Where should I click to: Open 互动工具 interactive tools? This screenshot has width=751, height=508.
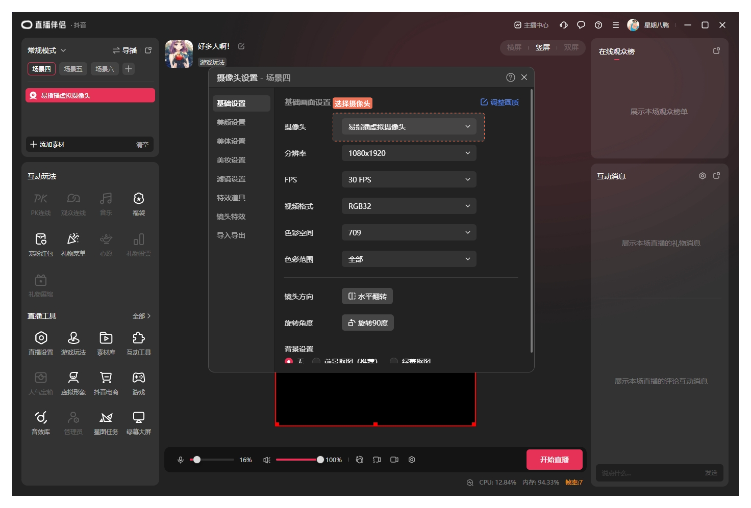139,343
